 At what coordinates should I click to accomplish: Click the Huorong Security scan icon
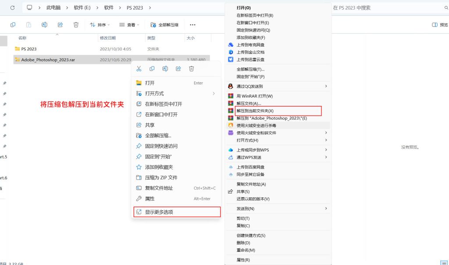pos(230,125)
